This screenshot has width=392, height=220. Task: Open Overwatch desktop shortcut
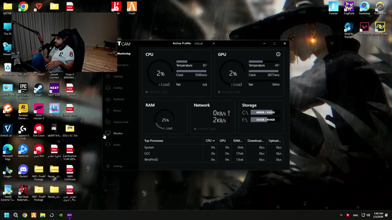tap(380, 8)
